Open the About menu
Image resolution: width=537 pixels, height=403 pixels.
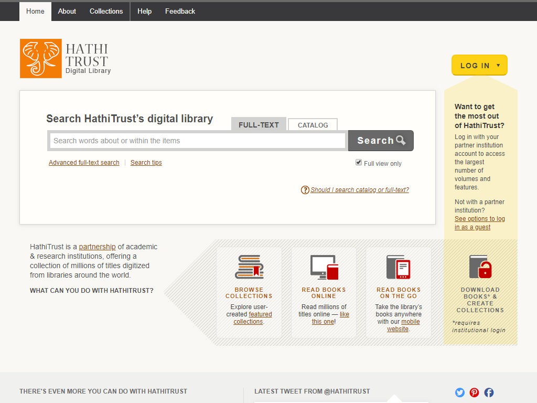point(67,12)
